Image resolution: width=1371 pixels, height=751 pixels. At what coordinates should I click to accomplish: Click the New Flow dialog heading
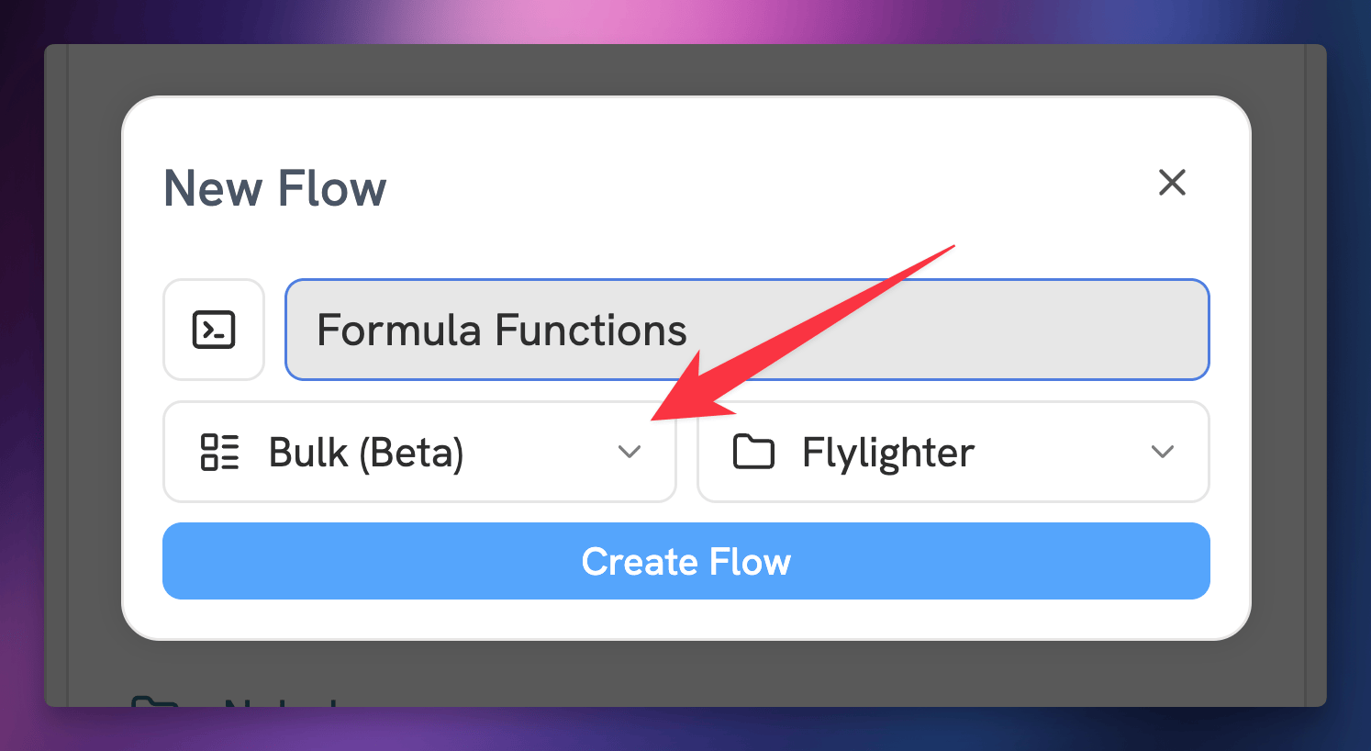(274, 188)
